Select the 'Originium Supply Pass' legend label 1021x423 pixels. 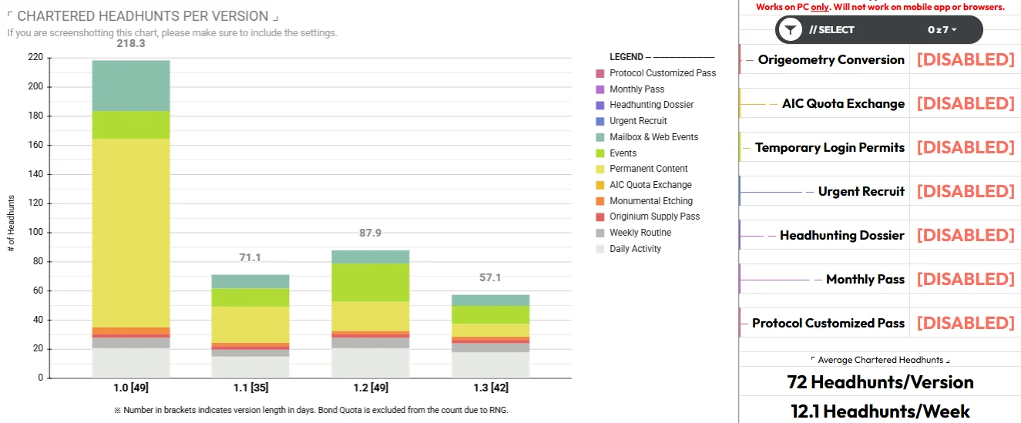click(655, 217)
